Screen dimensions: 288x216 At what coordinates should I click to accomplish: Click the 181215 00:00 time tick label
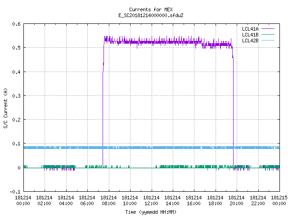pos(279,201)
